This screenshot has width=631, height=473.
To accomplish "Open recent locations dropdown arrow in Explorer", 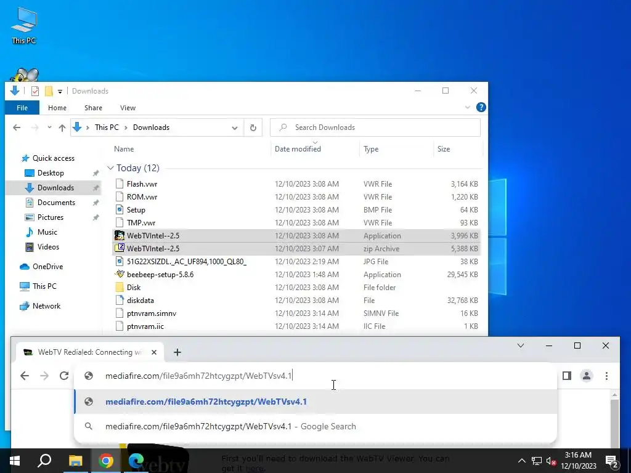I will point(49,127).
